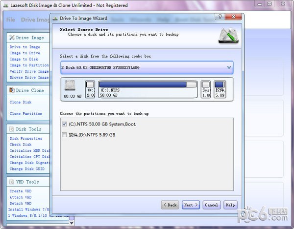Open Attach VHD link
The width and height of the screenshot is (294, 229).
[21, 197]
